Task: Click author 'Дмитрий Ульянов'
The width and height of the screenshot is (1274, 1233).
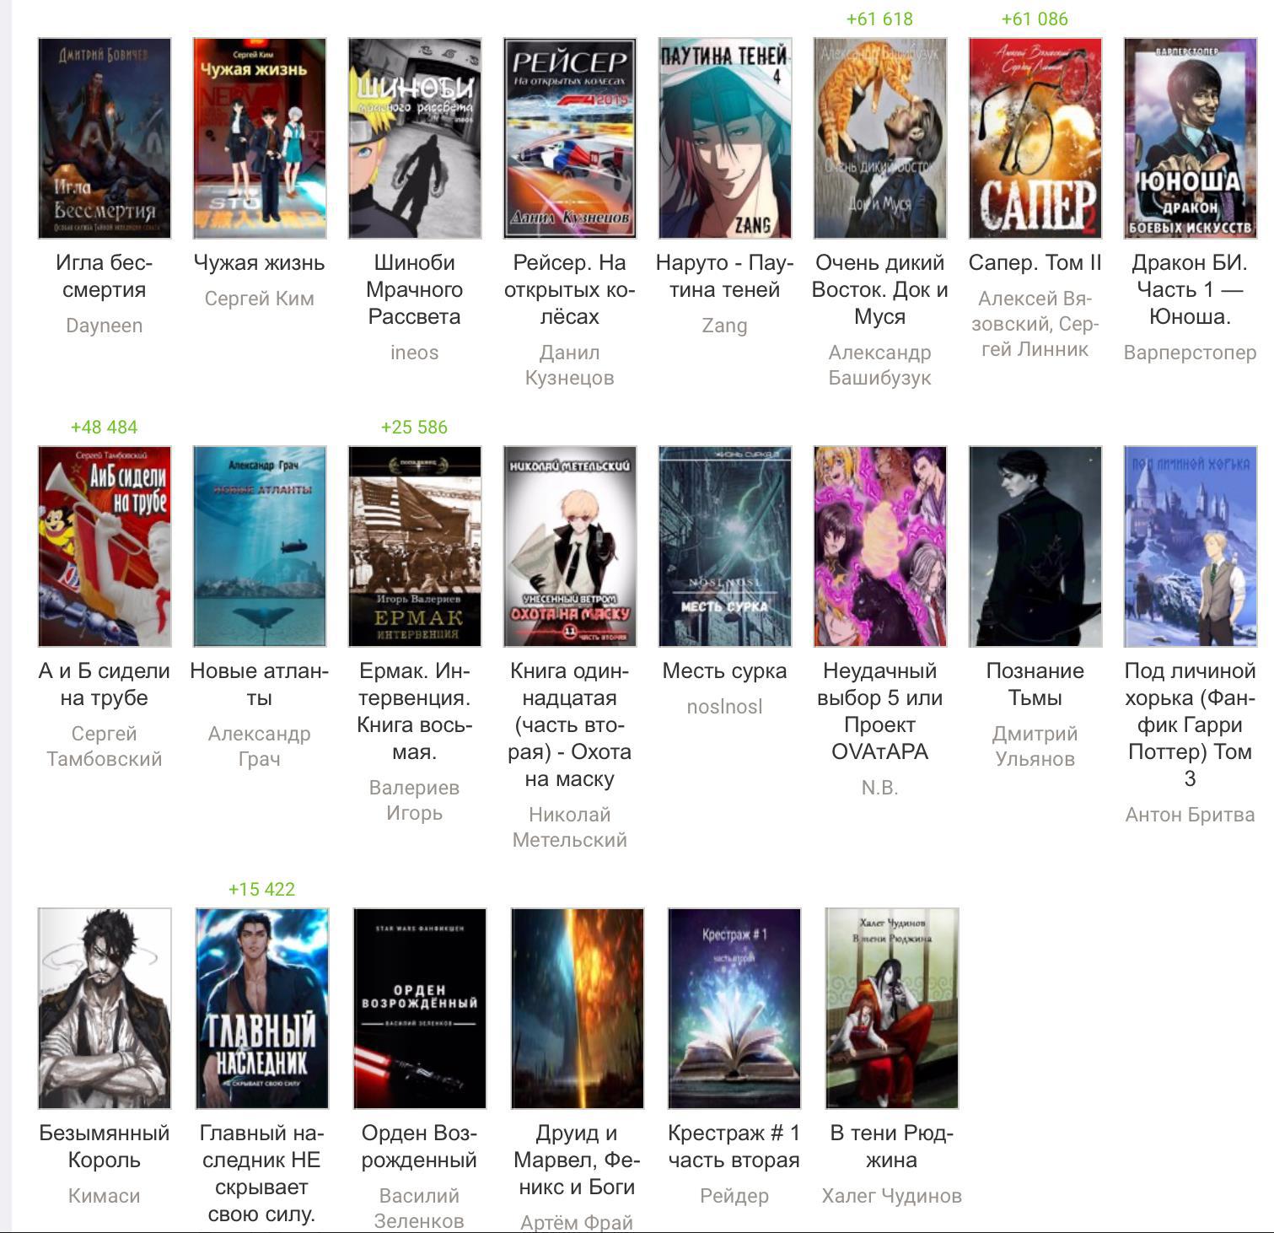Action: click(x=1035, y=746)
